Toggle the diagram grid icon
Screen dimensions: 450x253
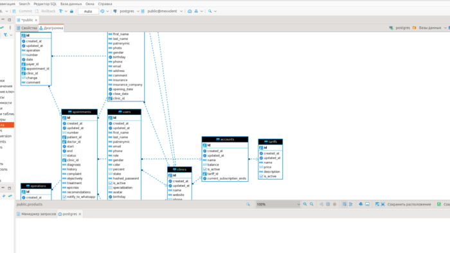tap(328, 204)
